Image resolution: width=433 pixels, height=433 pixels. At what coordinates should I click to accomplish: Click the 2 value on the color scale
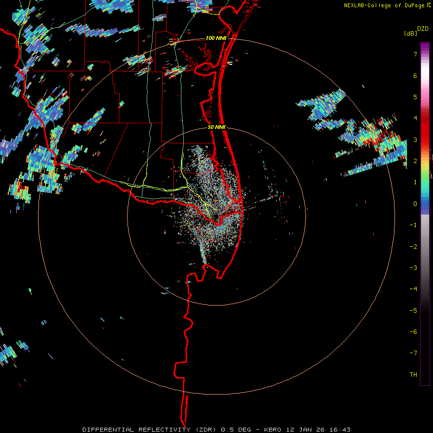415,161
